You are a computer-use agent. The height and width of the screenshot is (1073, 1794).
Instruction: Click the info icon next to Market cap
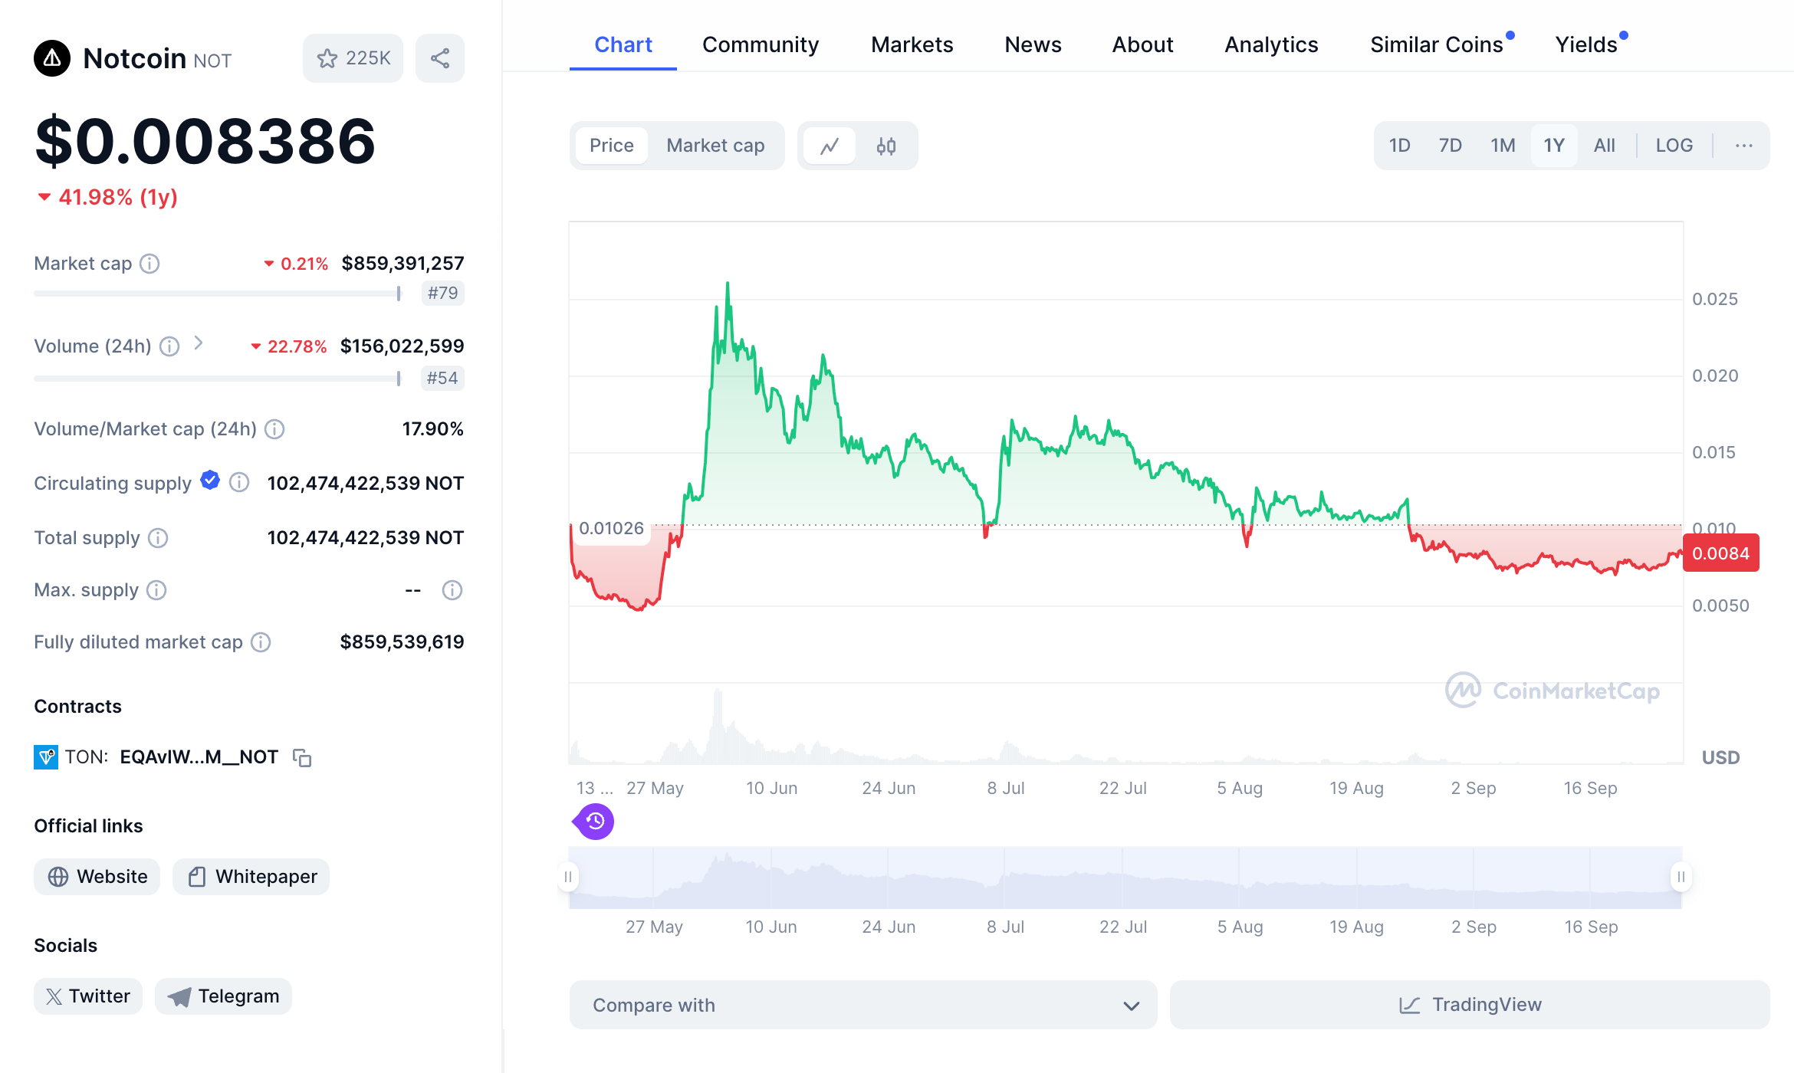(146, 263)
